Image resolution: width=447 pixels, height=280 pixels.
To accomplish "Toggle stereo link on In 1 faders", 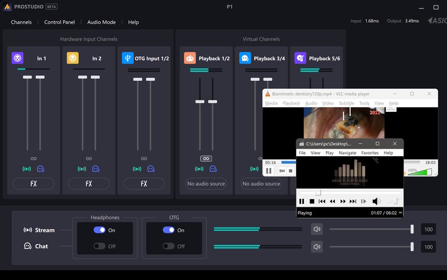I will click(34, 158).
